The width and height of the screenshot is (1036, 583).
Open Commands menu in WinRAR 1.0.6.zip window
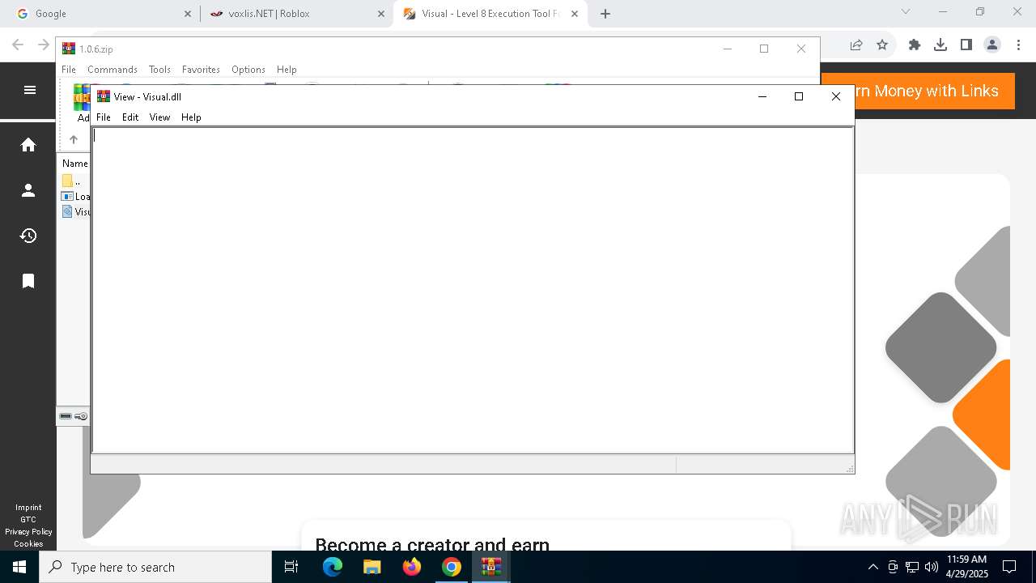pos(113,70)
